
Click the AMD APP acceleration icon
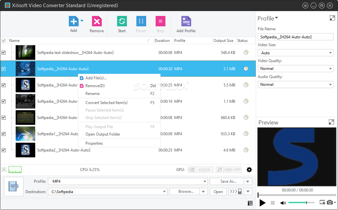point(228,169)
